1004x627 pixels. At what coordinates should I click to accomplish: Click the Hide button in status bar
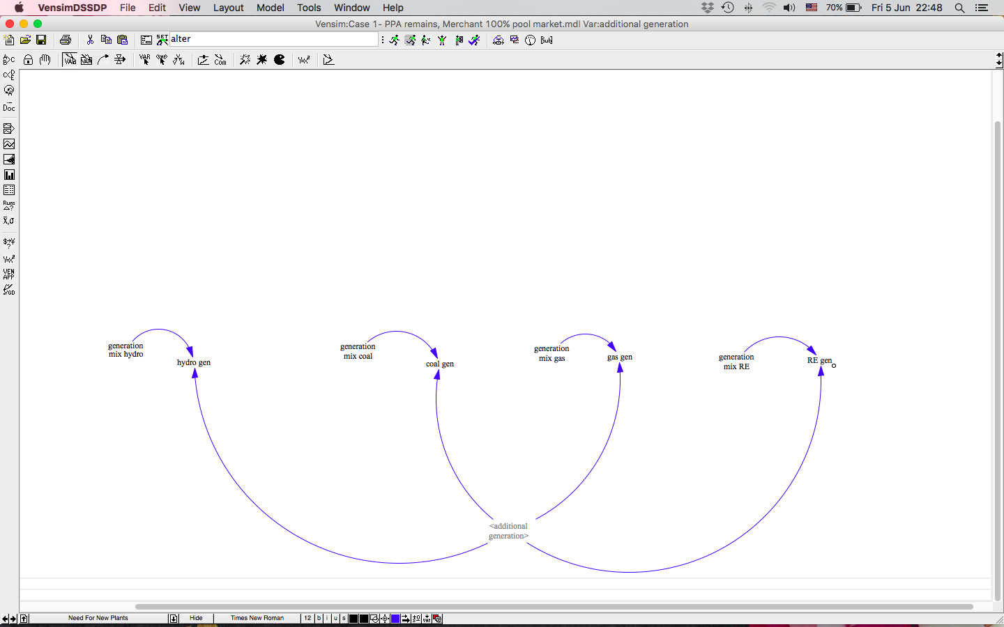pos(196,619)
